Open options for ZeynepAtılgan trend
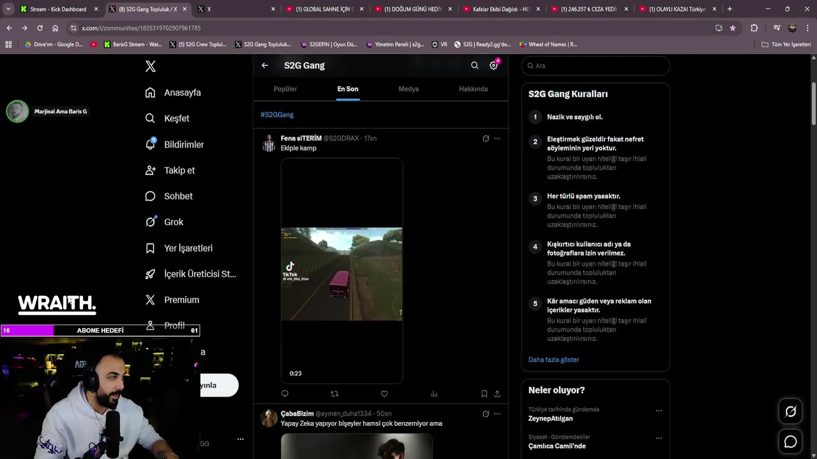The height and width of the screenshot is (459, 817). pyautogui.click(x=659, y=411)
